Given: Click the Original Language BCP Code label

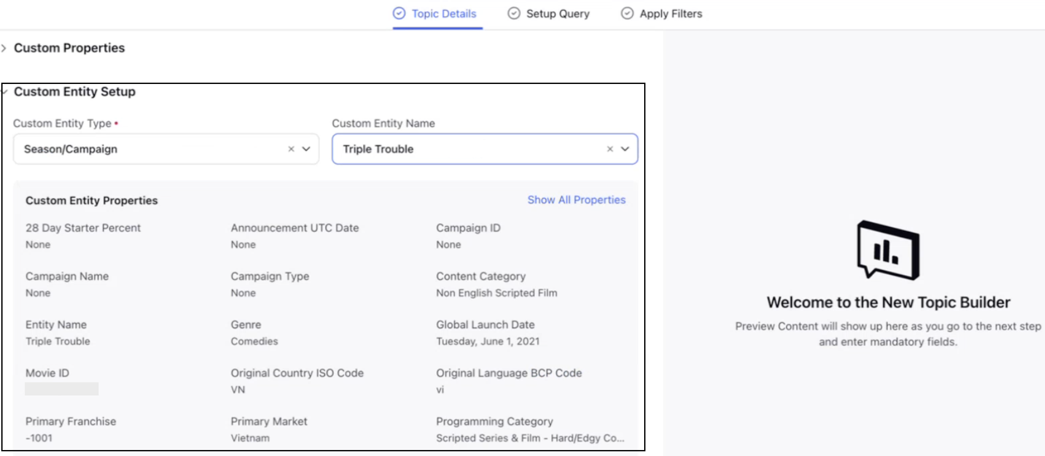Looking at the screenshot, I should click(x=509, y=373).
